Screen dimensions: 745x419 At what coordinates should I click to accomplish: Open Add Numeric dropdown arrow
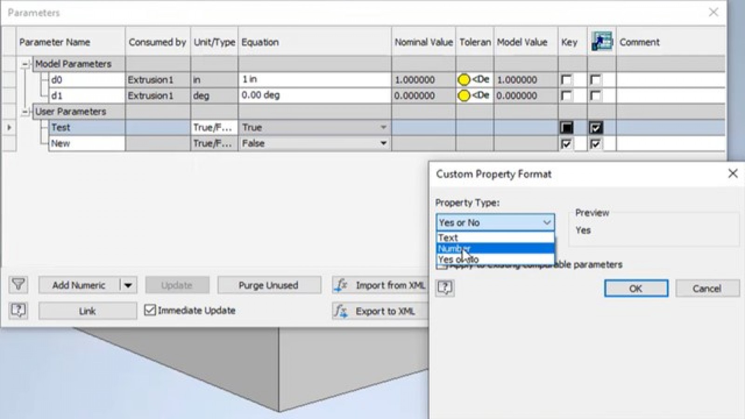coord(128,285)
